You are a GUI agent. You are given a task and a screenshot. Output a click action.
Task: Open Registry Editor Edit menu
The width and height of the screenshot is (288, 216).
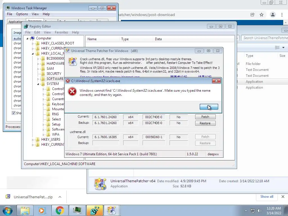coord(37,32)
